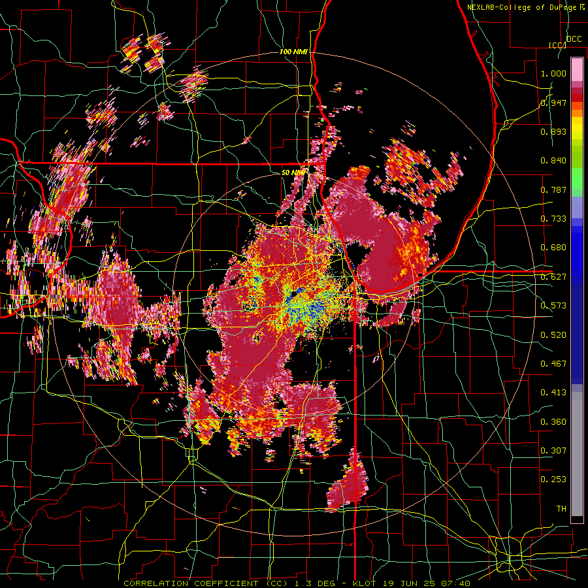
Task: Click the Correlation Coefficient KLOT caption
Action: (x=297, y=583)
